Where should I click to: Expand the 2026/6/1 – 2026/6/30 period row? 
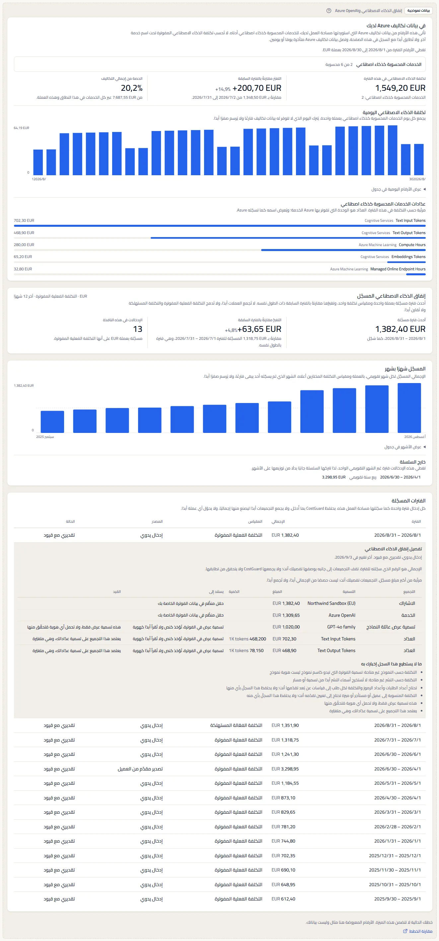point(220,754)
